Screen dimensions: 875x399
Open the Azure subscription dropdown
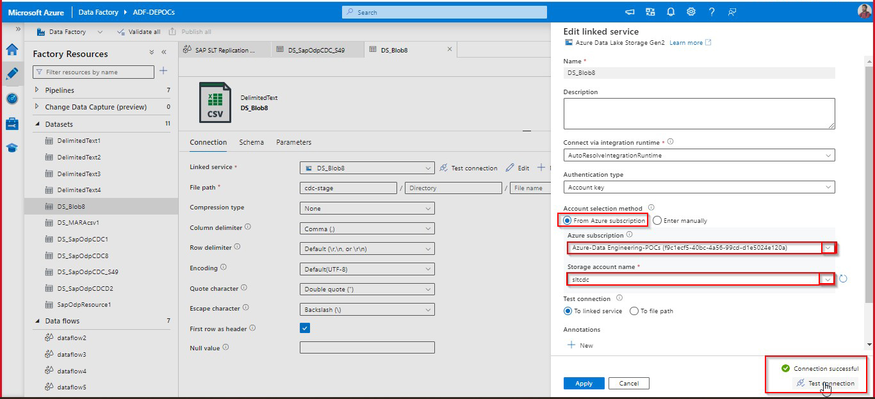click(701, 247)
